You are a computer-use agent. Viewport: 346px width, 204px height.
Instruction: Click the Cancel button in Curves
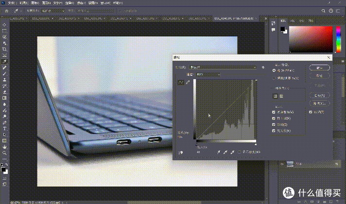(x=320, y=76)
